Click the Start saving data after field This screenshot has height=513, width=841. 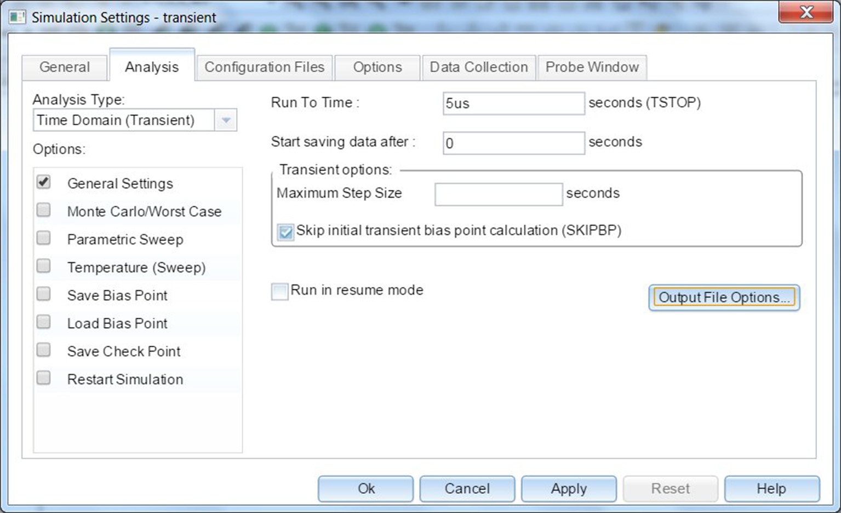pyautogui.click(x=513, y=143)
